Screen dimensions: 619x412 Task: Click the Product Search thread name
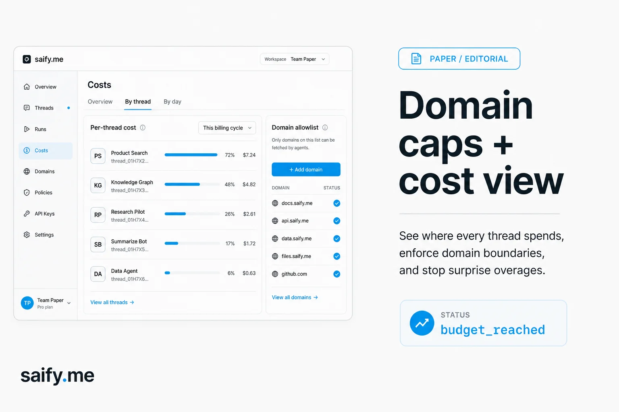coord(129,153)
